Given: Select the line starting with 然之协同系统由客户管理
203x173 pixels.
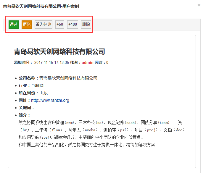Looking at the screenshot, I should pyautogui.click(x=100, y=122).
